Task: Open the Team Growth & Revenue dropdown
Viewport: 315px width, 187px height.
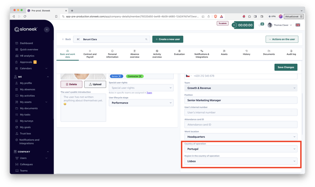Action: (x=241, y=88)
